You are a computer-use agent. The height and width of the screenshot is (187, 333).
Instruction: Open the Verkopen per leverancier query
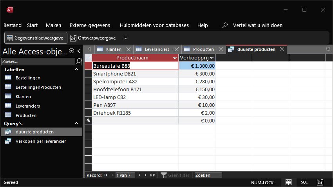[x=41, y=141]
